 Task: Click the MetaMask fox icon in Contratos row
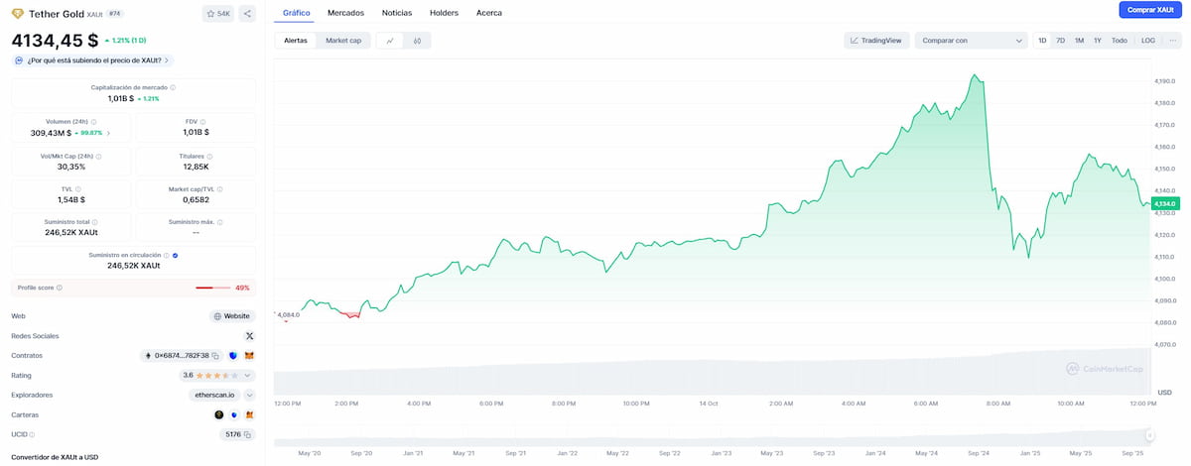pos(249,355)
